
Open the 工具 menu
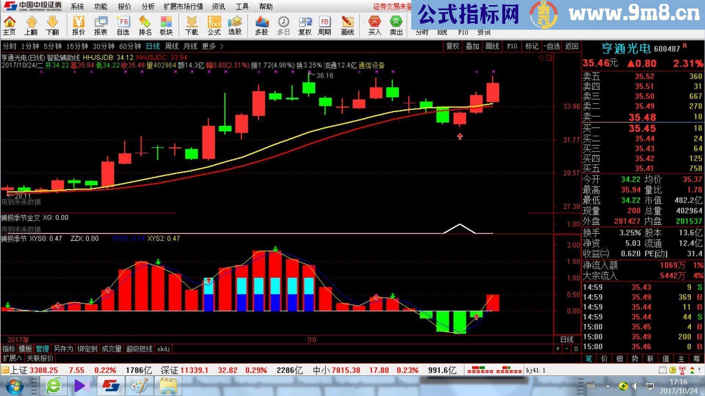click(x=242, y=7)
